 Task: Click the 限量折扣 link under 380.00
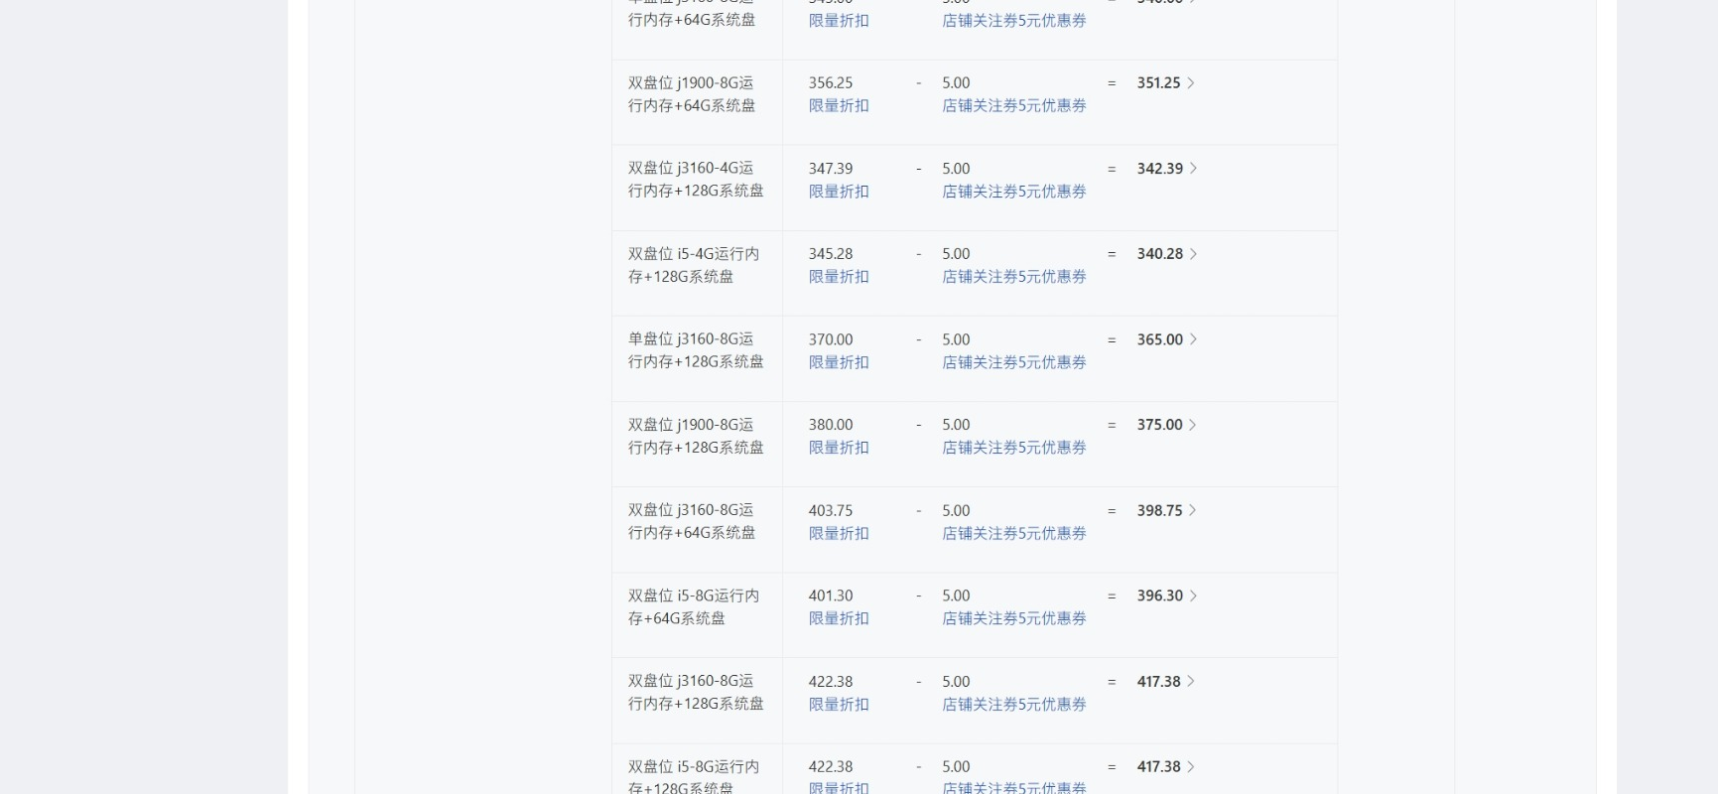tap(839, 448)
